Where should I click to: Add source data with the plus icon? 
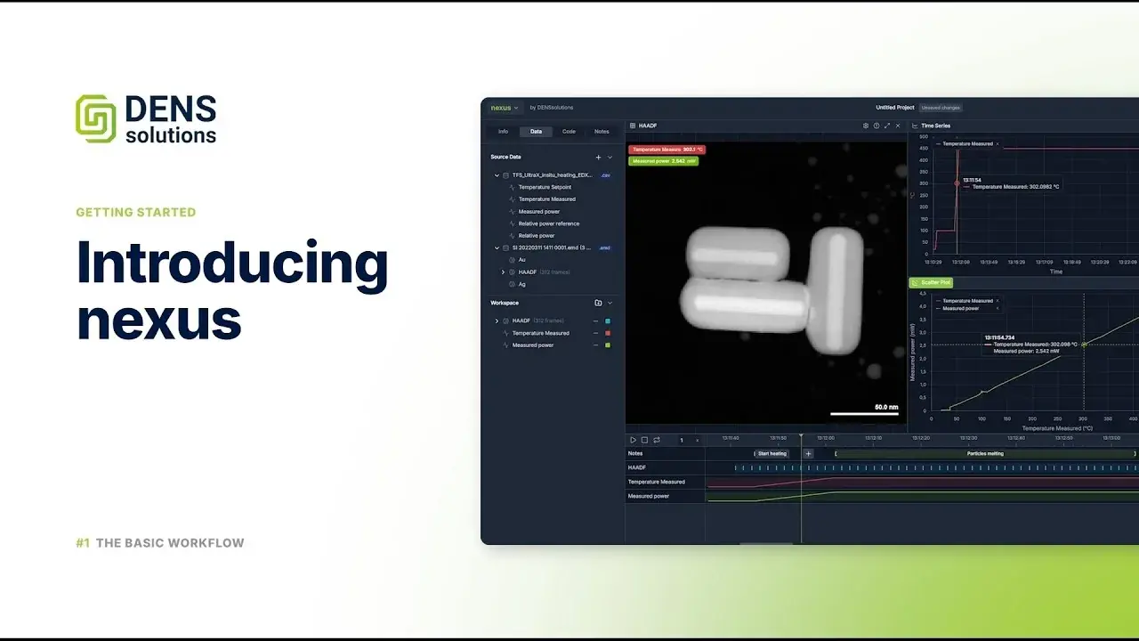[x=598, y=157]
